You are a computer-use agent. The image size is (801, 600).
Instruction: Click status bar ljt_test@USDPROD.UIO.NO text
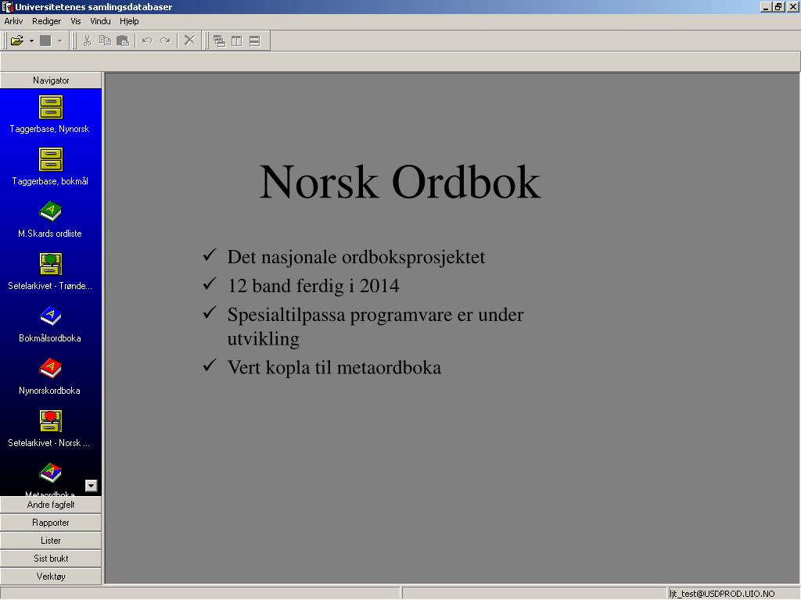(722, 594)
